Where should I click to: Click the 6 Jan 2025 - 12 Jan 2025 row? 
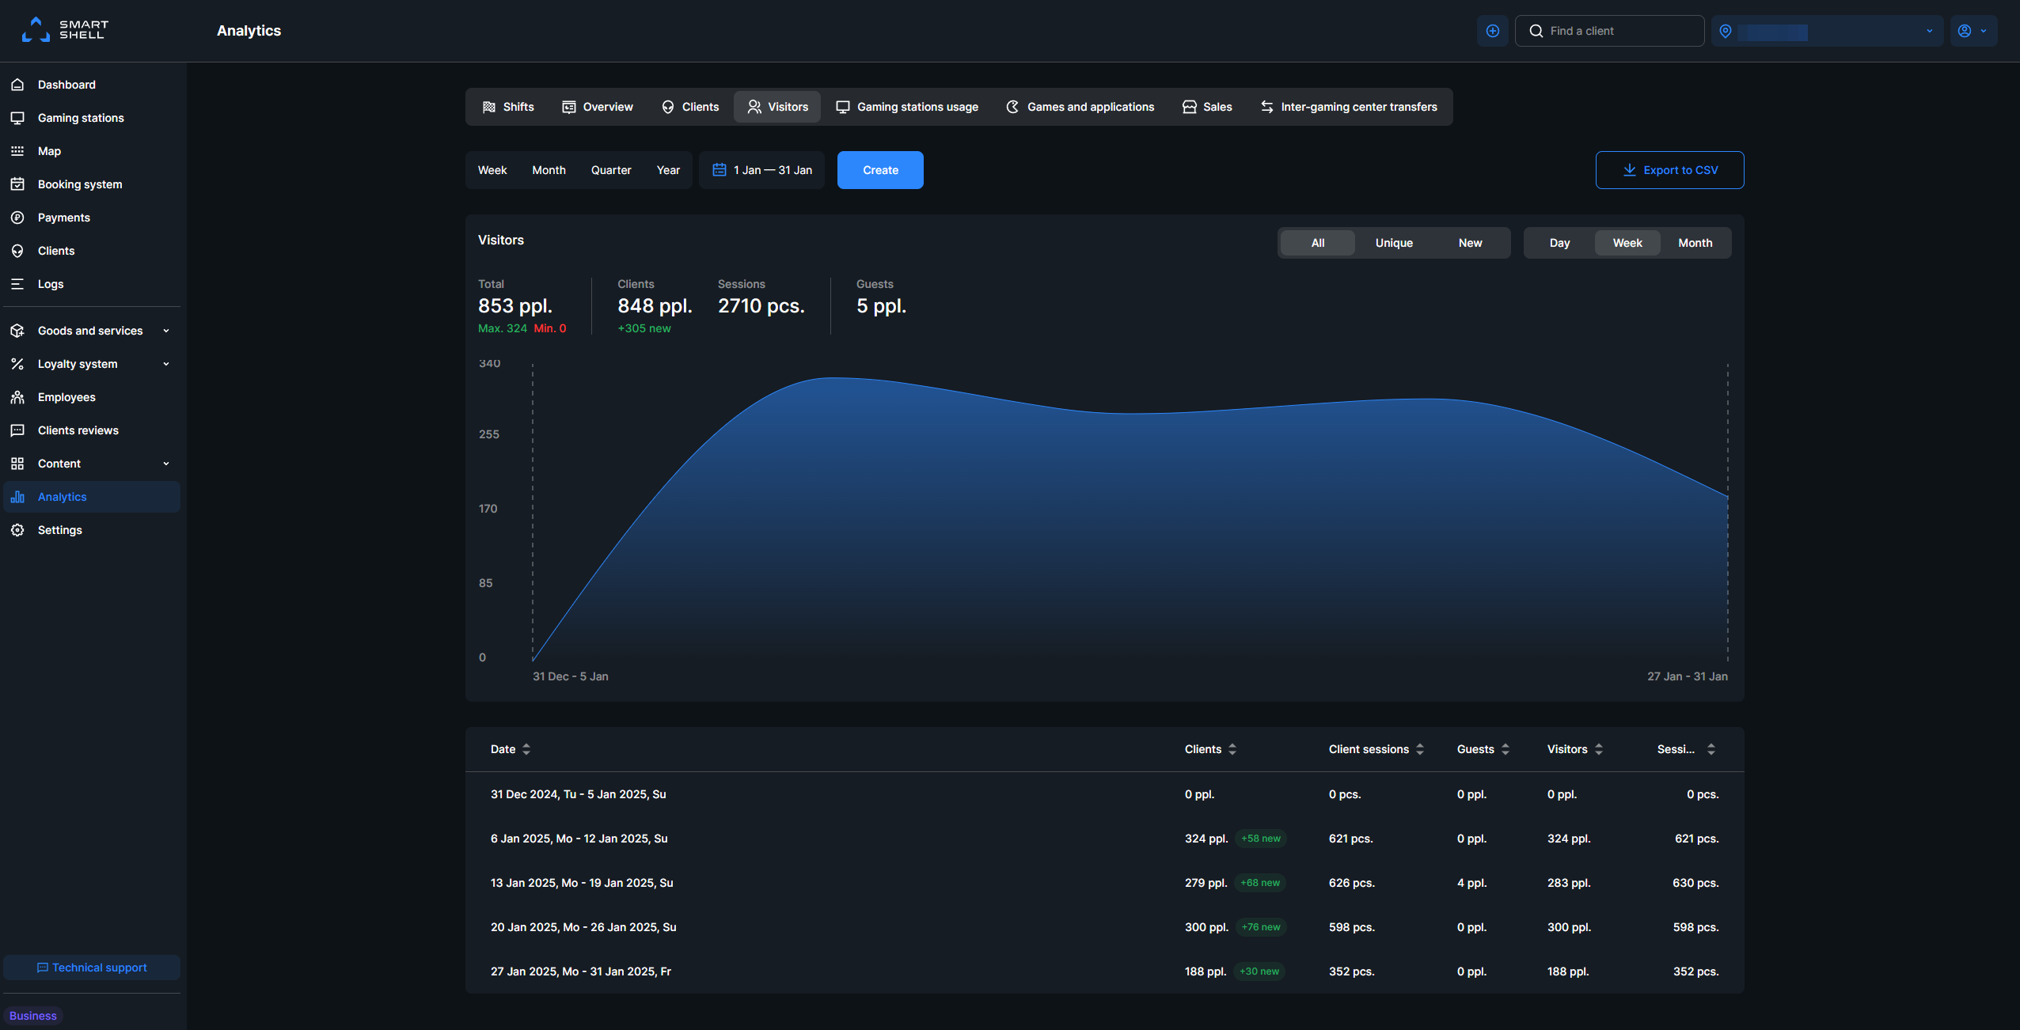1104,839
